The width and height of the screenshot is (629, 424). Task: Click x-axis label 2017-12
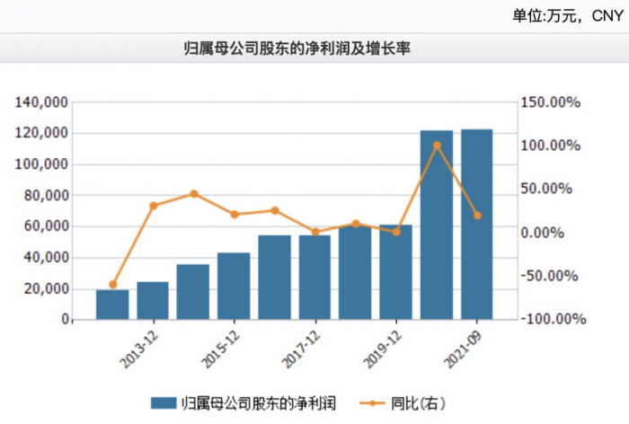[x=301, y=349]
